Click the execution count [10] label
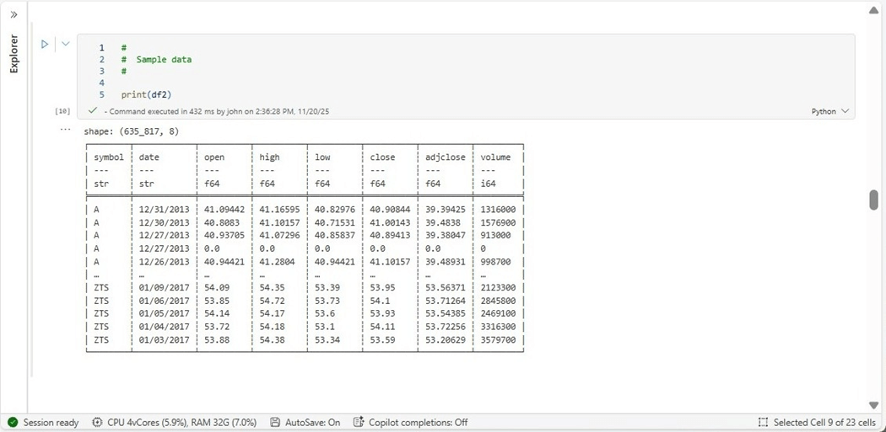 [62, 111]
